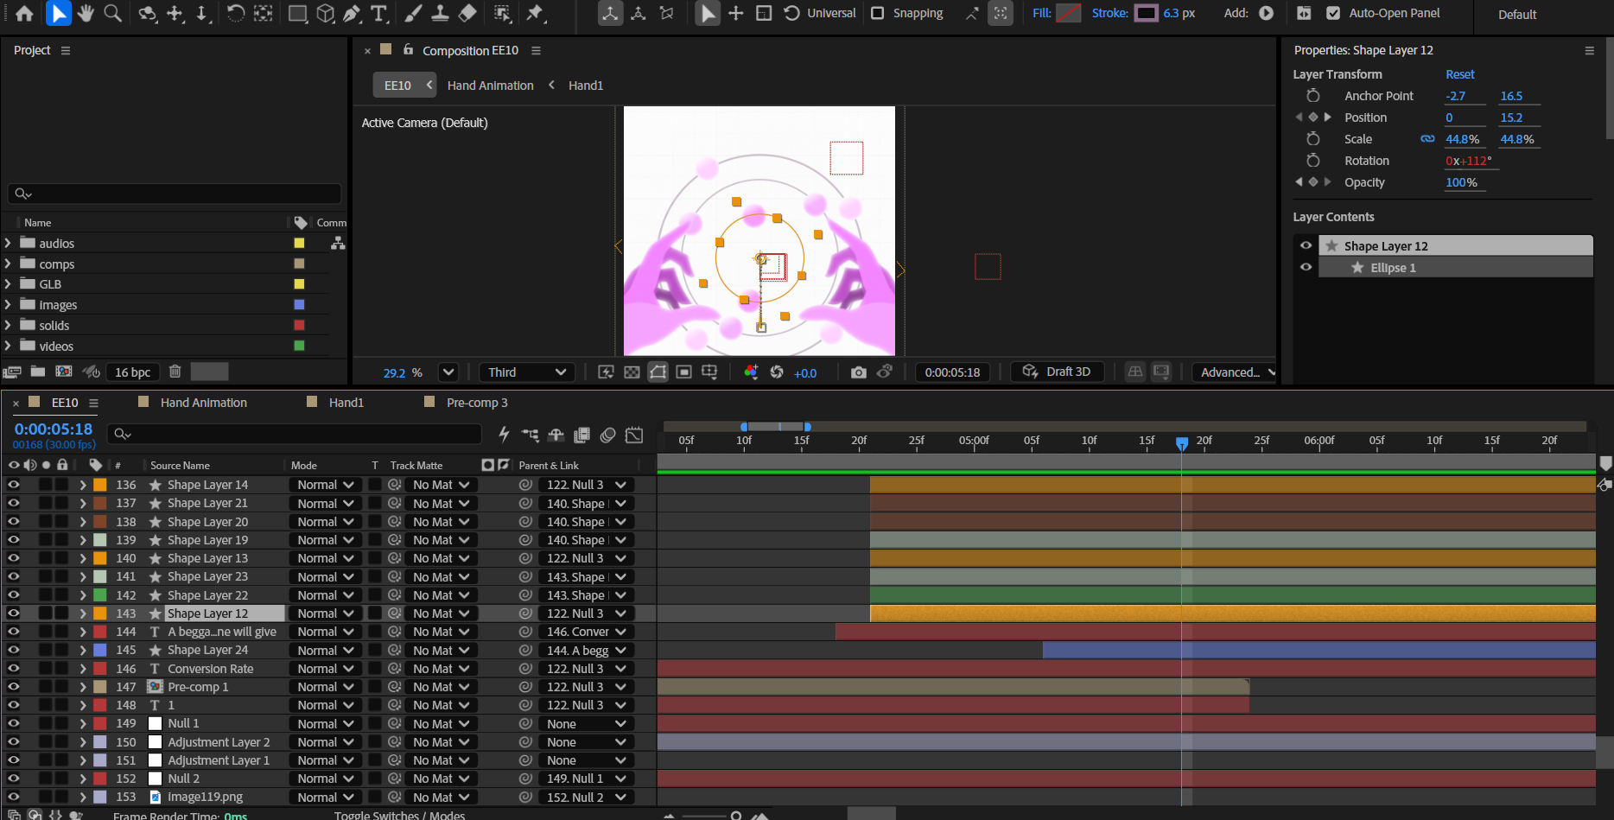Hide Ellipse 1 in Layer Contents
This screenshot has width=1614, height=820.
point(1306,267)
